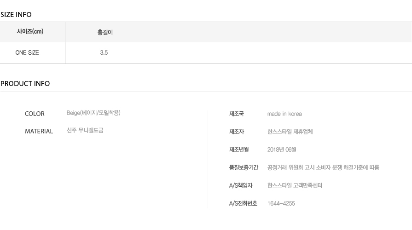Screen dimensions: 412x230
Task: Select the MATERIAL label
Action: click(x=39, y=131)
